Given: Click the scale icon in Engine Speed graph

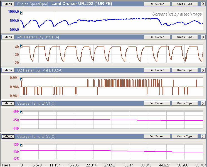Looking at the screenshot, I should pos(21,13).
